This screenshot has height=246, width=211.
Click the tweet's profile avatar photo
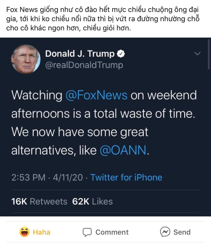[26, 59]
